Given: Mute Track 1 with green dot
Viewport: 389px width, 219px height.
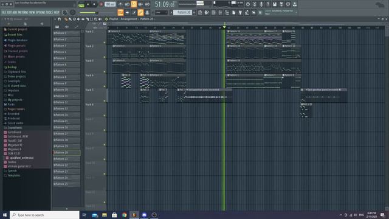Looking at the screenshot, I should point(105,43).
